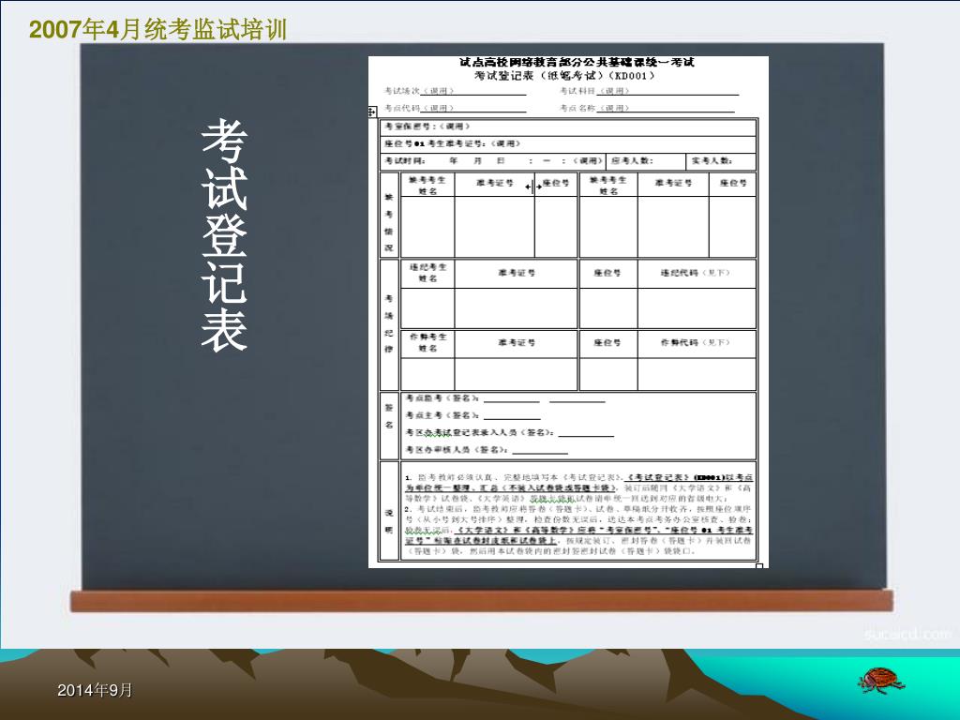Click the 考试时间 cell
This screenshot has width=960, height=720.
point(493,161)
